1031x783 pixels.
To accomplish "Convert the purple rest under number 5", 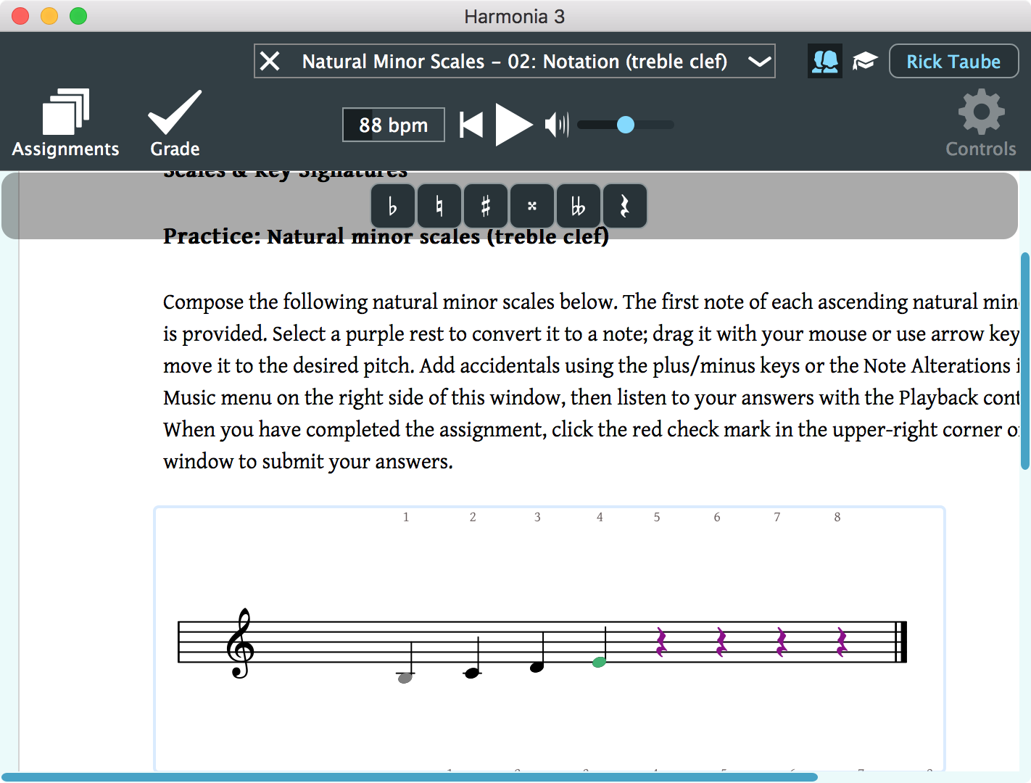I will tap(661, 642).
